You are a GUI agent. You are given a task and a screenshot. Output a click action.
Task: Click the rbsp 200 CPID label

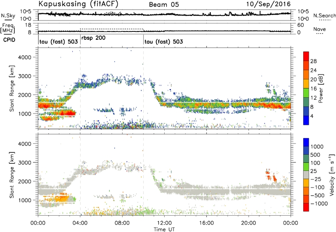(x=93, y=38)
